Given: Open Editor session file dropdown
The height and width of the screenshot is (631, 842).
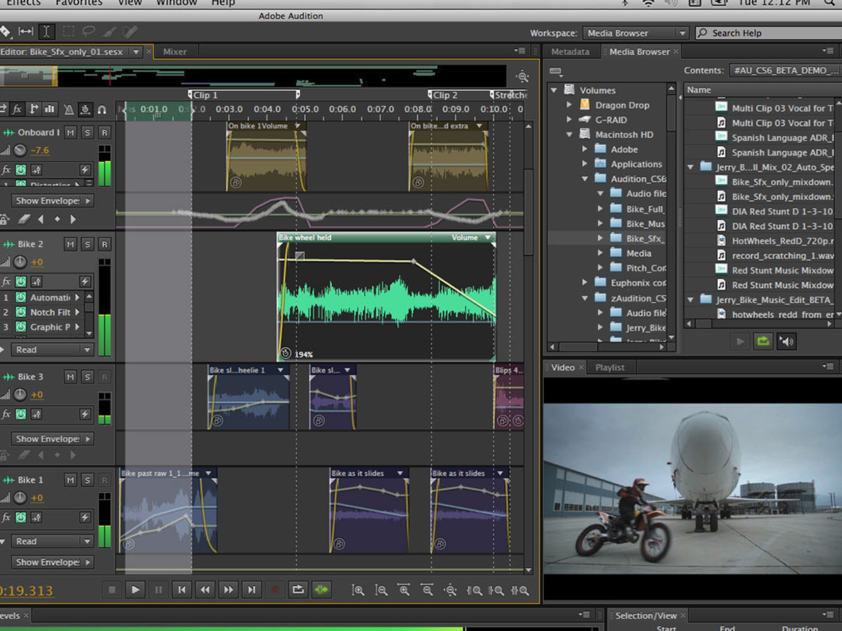Looking at the screenshot, I should pos(135,52).
